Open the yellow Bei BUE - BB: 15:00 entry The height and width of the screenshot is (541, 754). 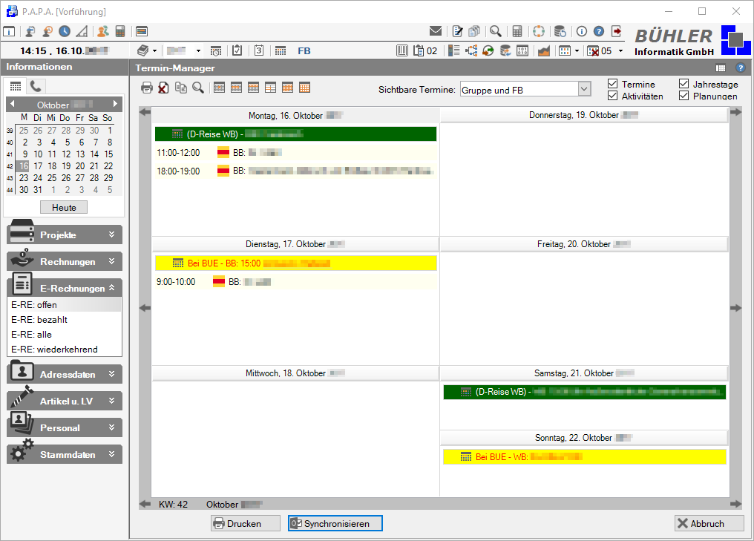click(x=295, y=263)
